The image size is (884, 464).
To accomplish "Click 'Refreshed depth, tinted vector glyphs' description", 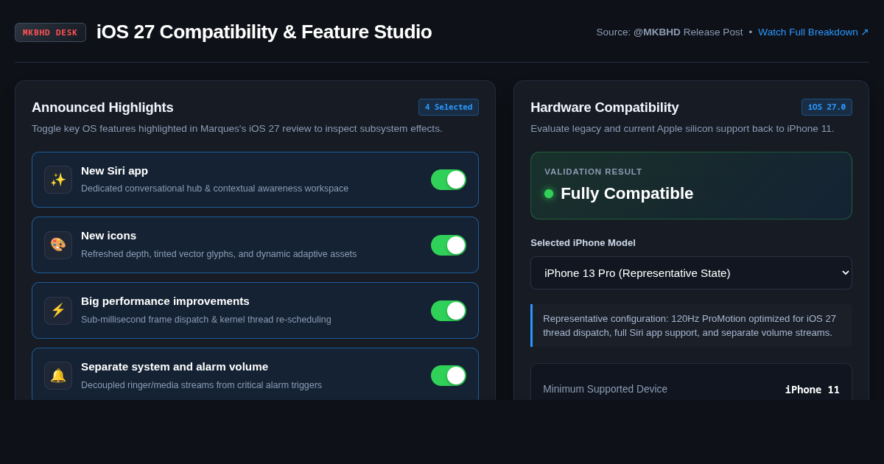I will (219, 254).
